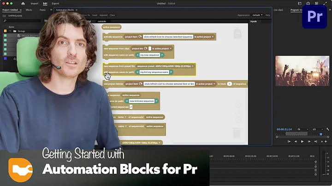
Task: Open 'in active project' dropdown in add project item
Action: 206,84
